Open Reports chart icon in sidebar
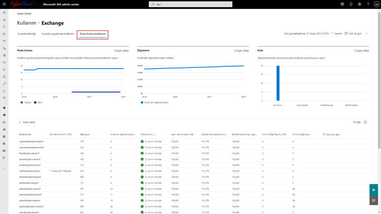 4,91
